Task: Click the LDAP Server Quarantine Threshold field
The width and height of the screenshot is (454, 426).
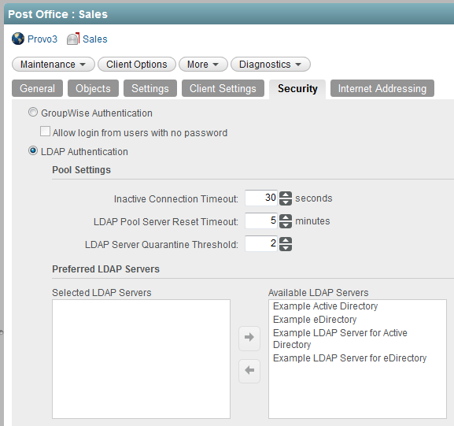Action: (261, 243)
